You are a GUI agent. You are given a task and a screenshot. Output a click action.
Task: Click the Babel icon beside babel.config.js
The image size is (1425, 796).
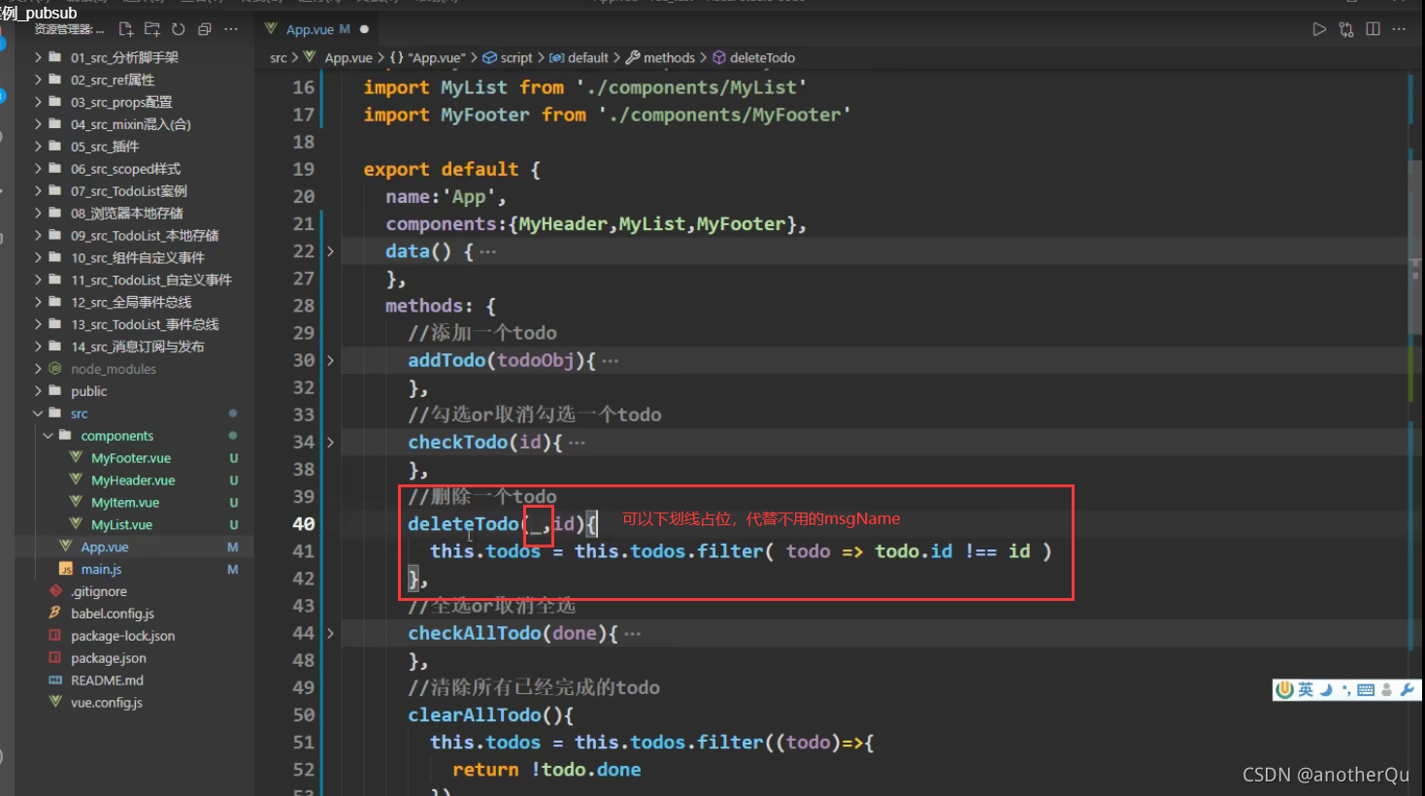[55, 614]
